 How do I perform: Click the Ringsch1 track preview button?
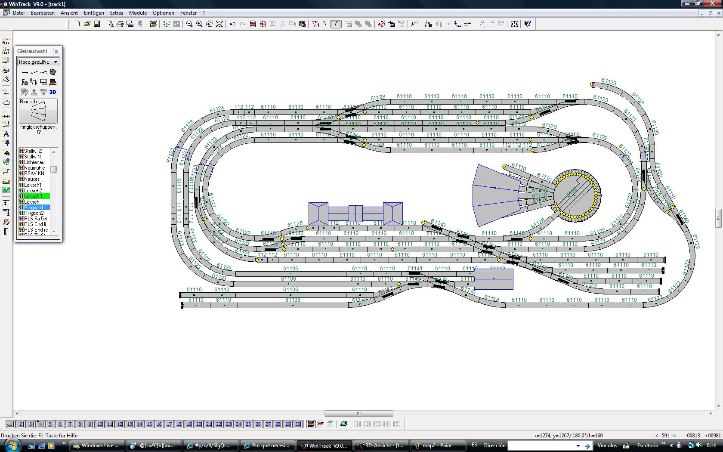[38, 111]
